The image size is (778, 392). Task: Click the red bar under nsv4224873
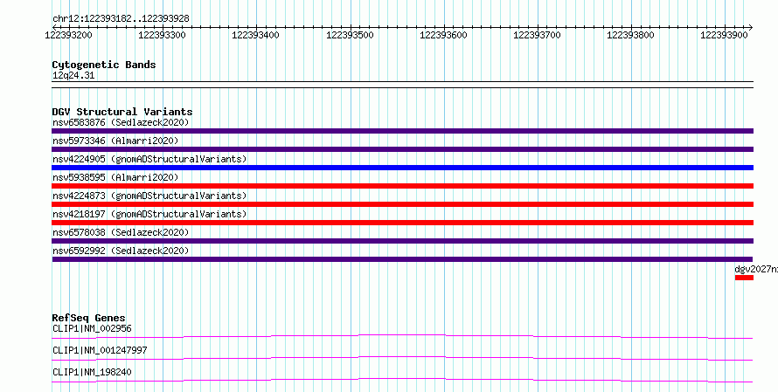[x=402, y=204]
